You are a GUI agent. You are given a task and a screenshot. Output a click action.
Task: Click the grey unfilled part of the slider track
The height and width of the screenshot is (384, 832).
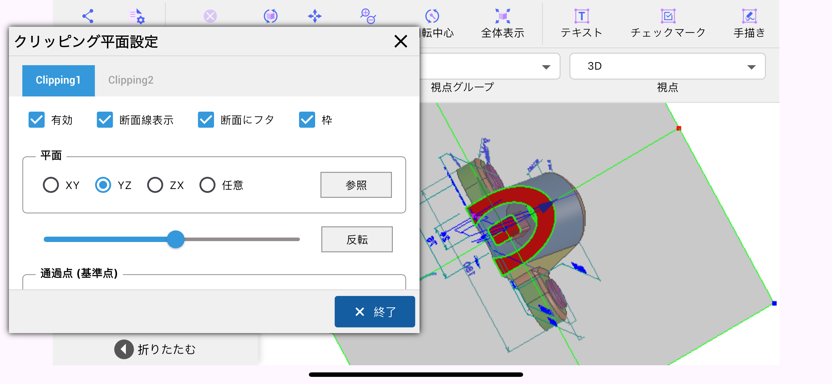coord(242,240)
